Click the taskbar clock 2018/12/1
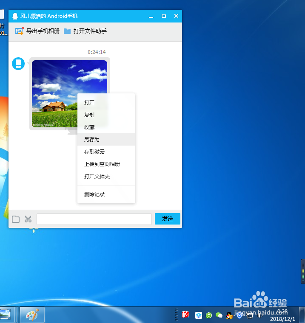The height and width of the screenshot is (323, 305). 282,315
